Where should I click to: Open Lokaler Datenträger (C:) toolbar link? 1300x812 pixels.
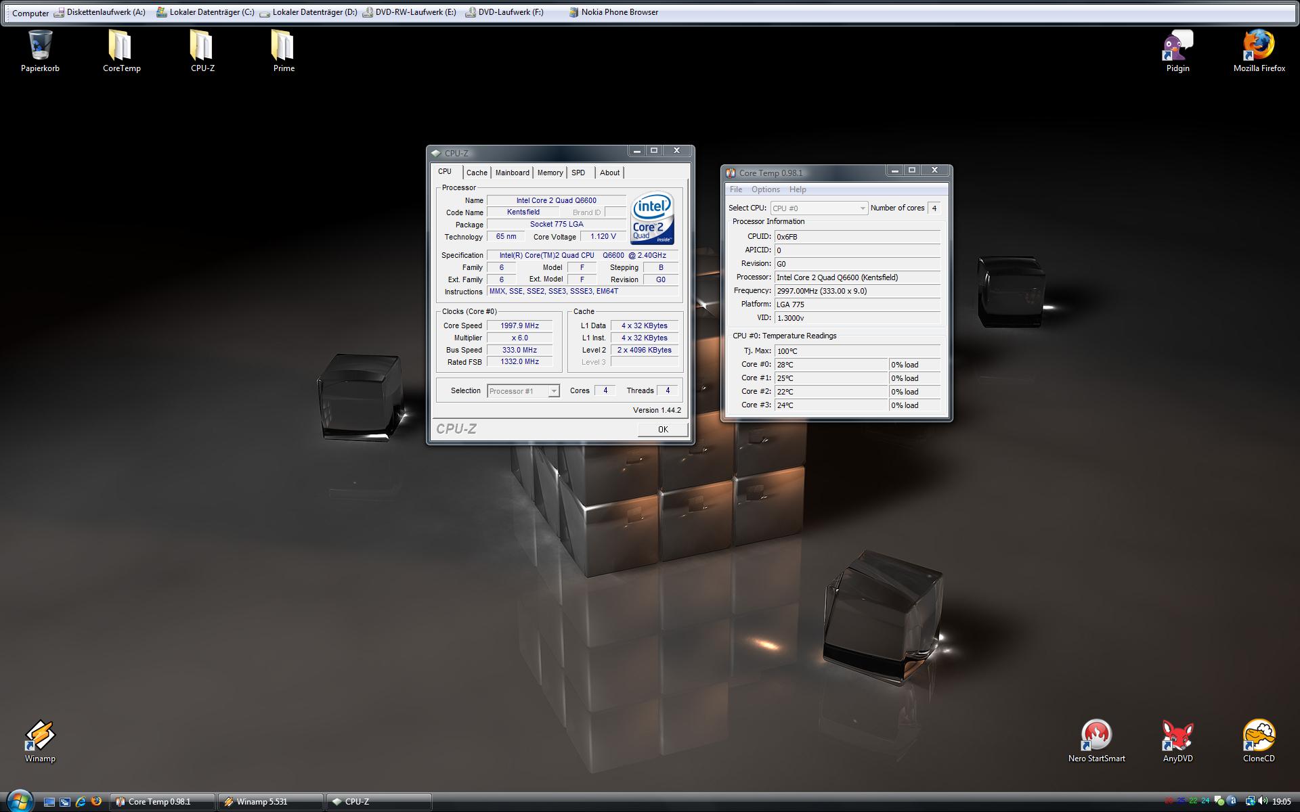205,12
